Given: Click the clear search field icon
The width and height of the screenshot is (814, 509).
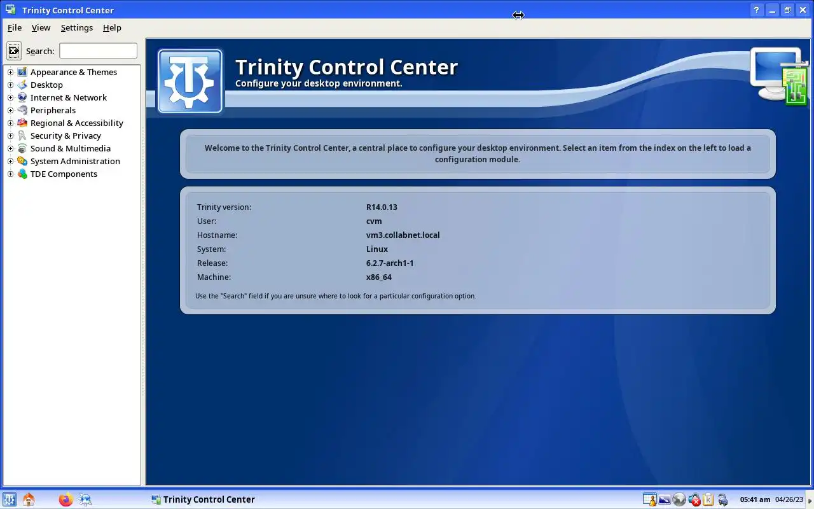Looking at the screenshot, I should click(x=14, y=50).
